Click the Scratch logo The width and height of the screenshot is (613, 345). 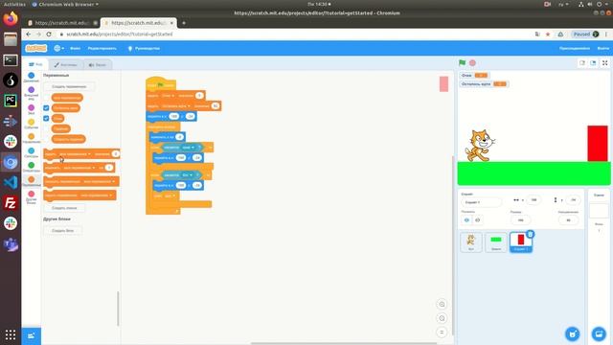[36, 48]
